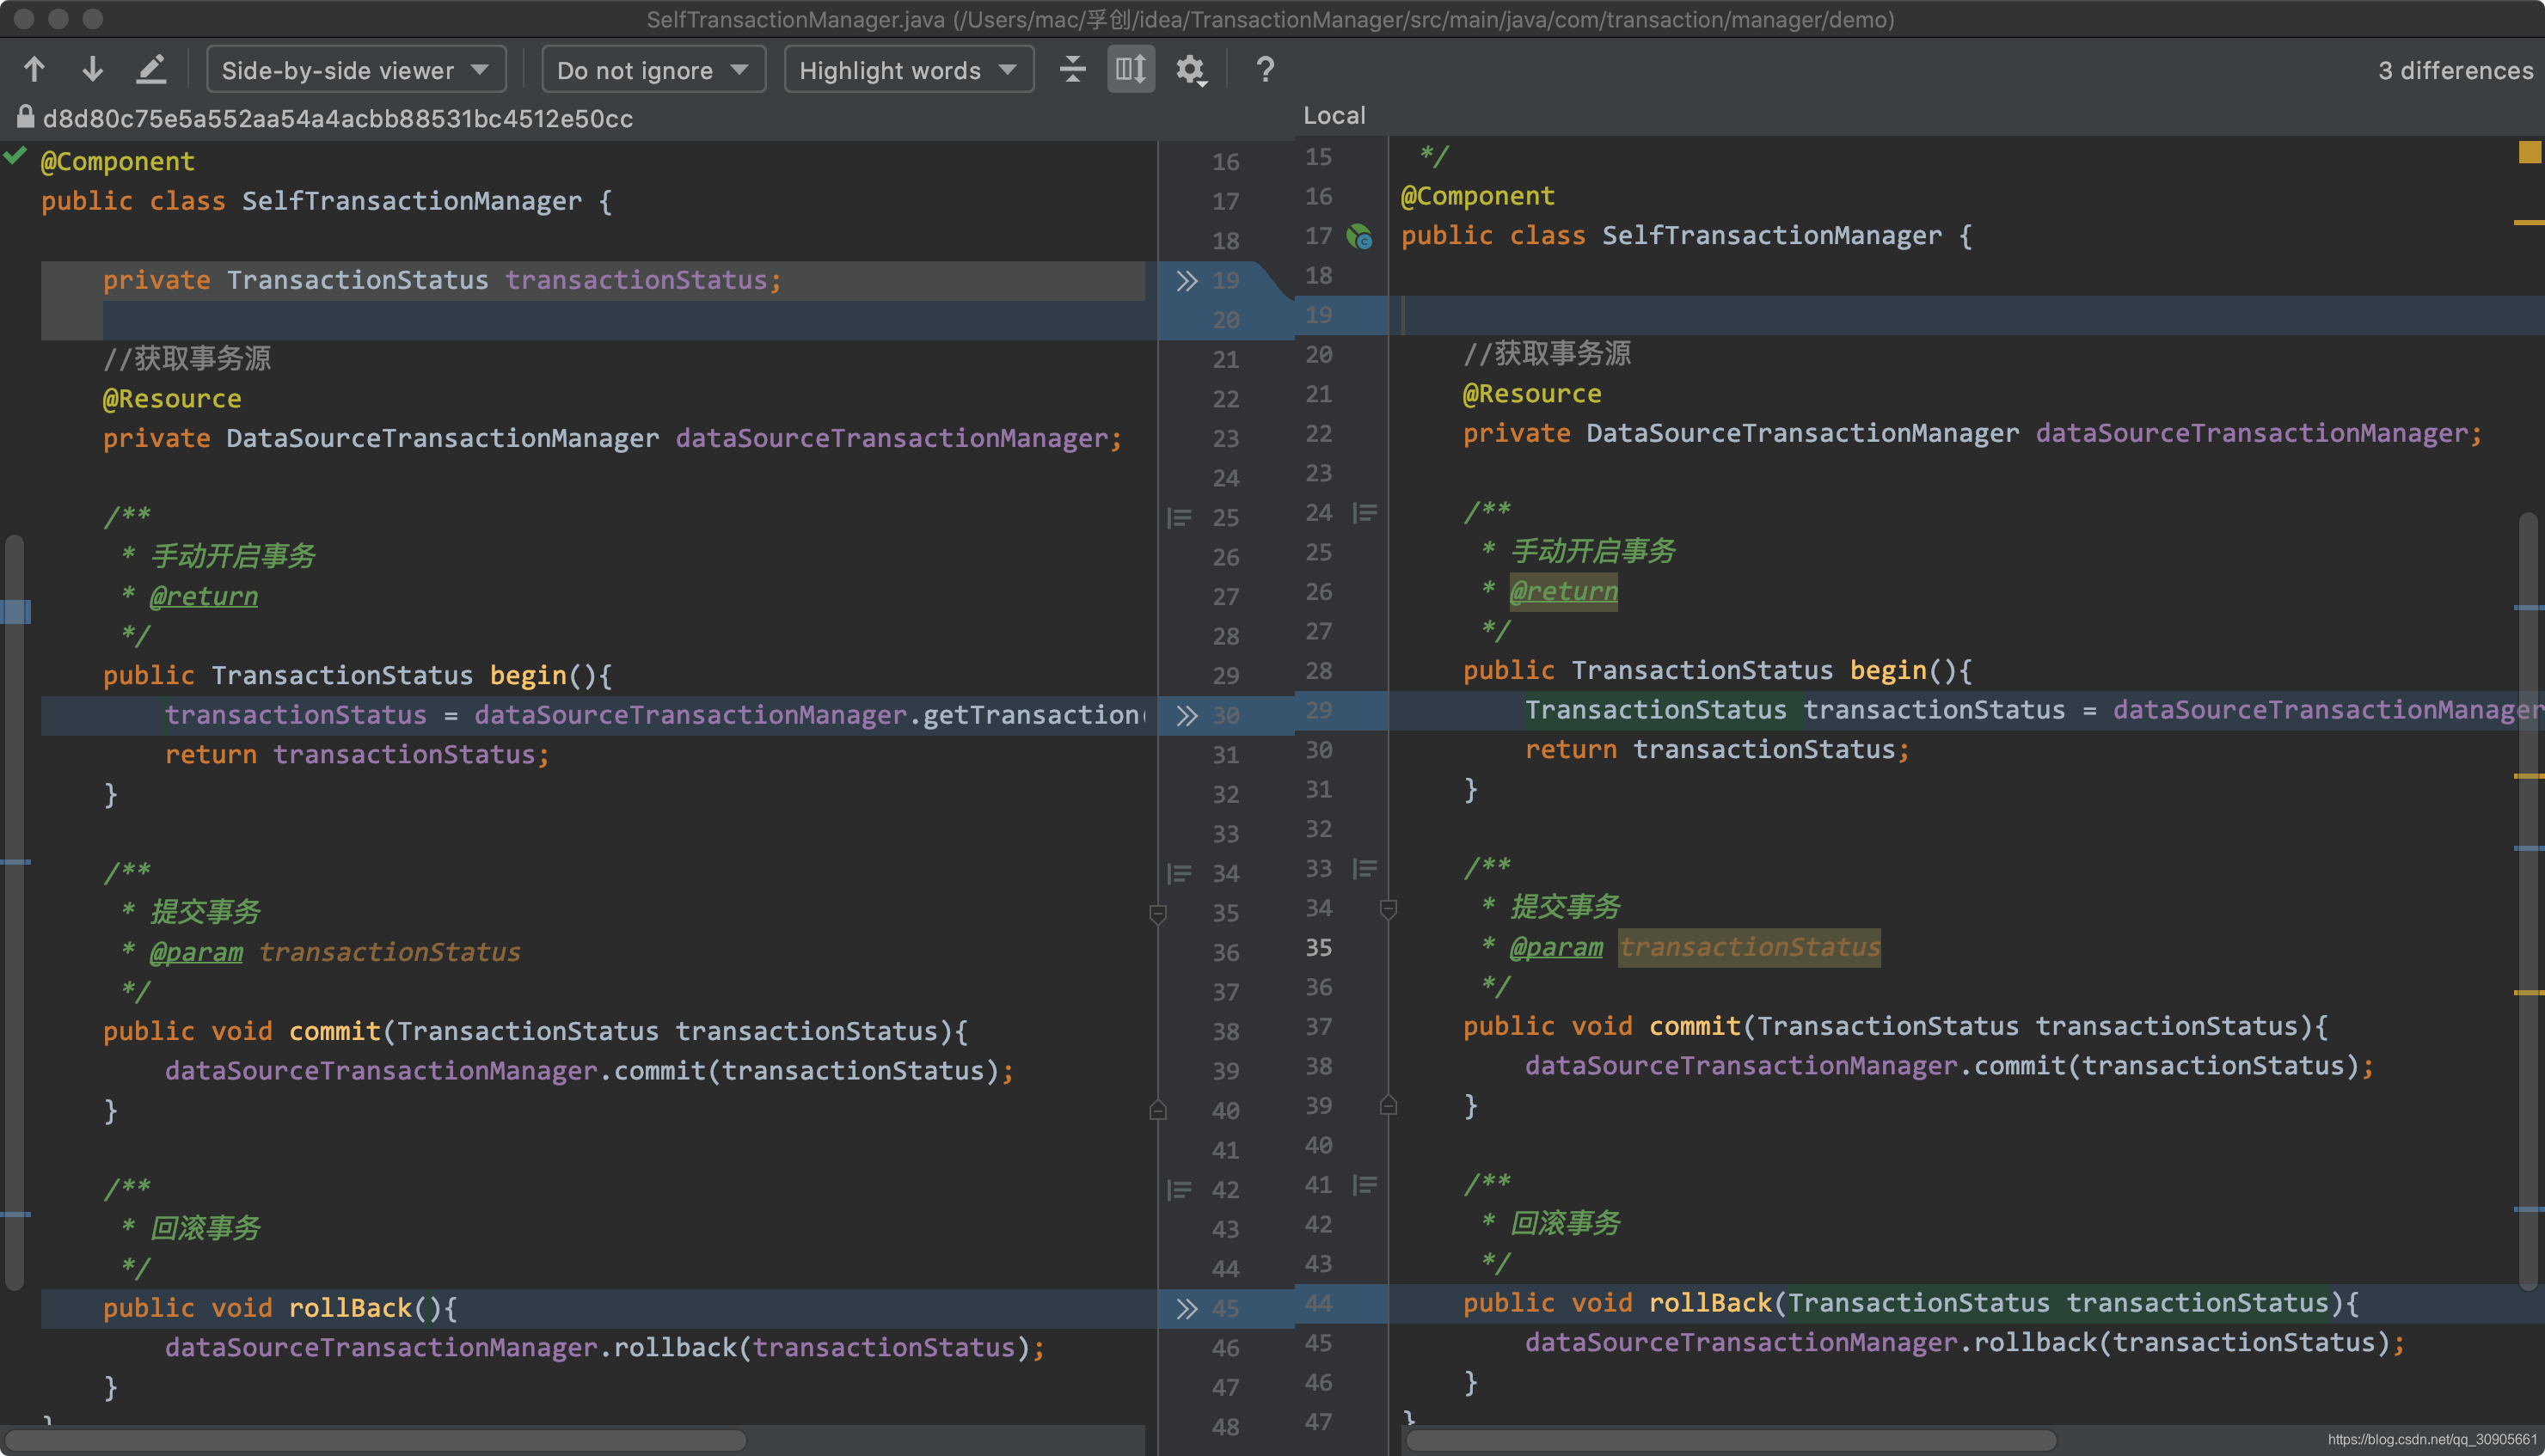Image resolution: width=2545 pixels, height=1456 pixels.
Task: Toggle synchronize scrolling button
Action: [1131, 70]
